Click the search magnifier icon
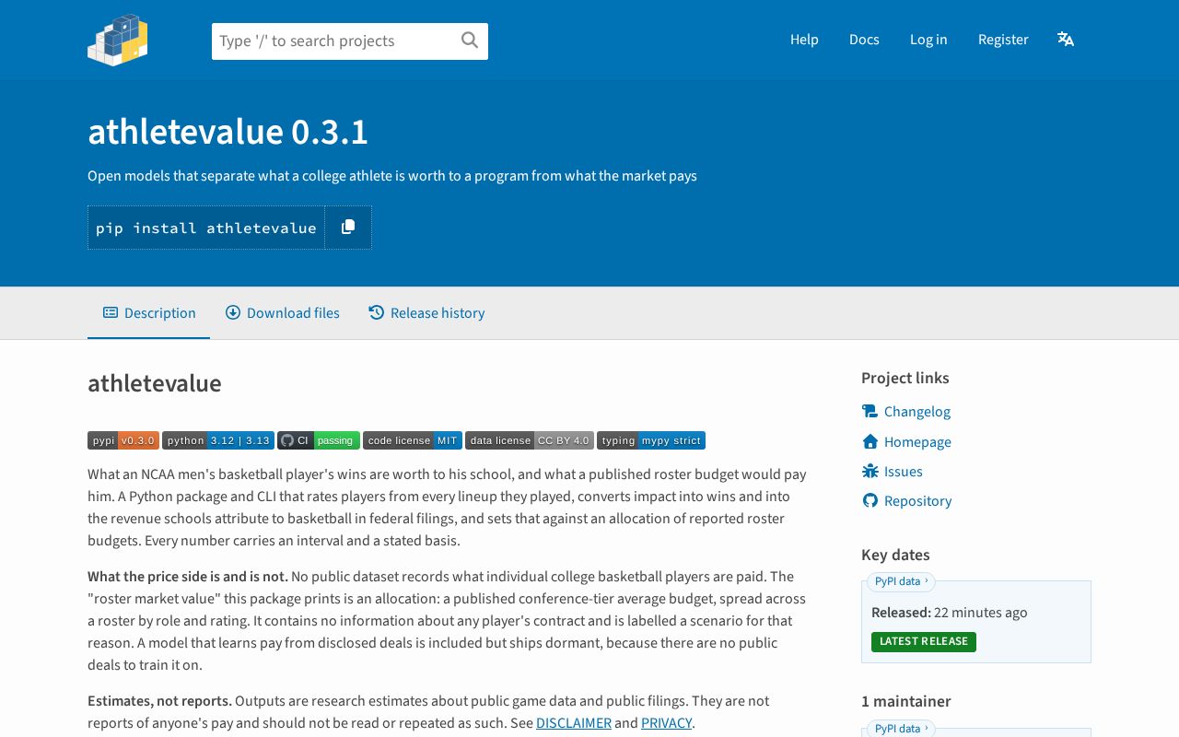This screenshot has height=737, width=1179. (x=470, y=40)
